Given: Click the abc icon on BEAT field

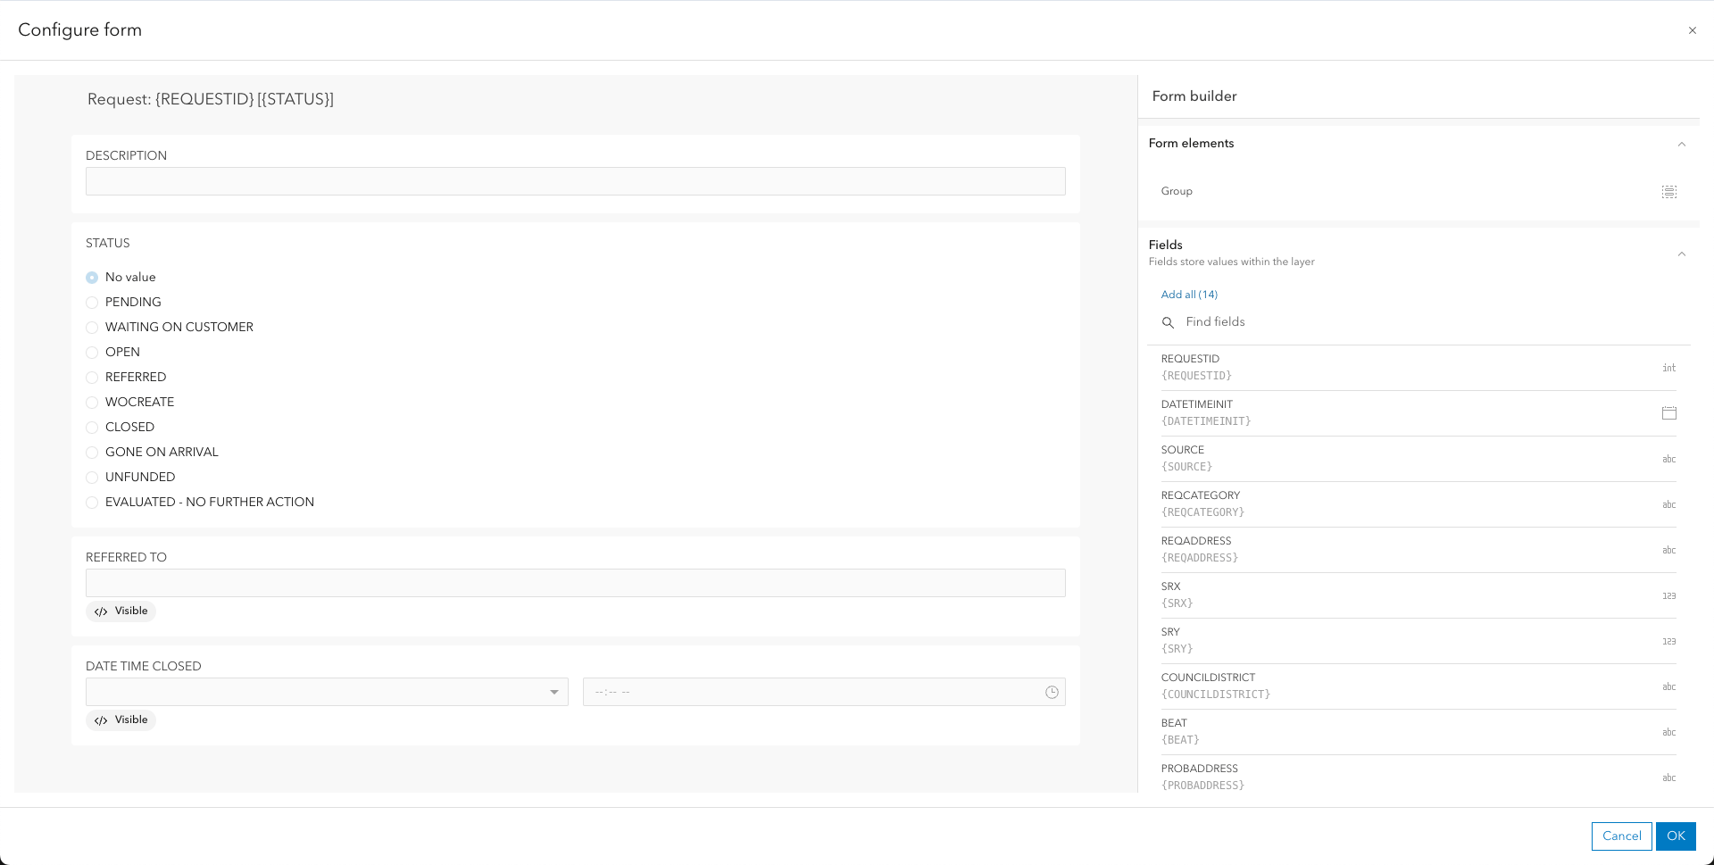Looking at the screenshot, I should tap(1669, 732).
